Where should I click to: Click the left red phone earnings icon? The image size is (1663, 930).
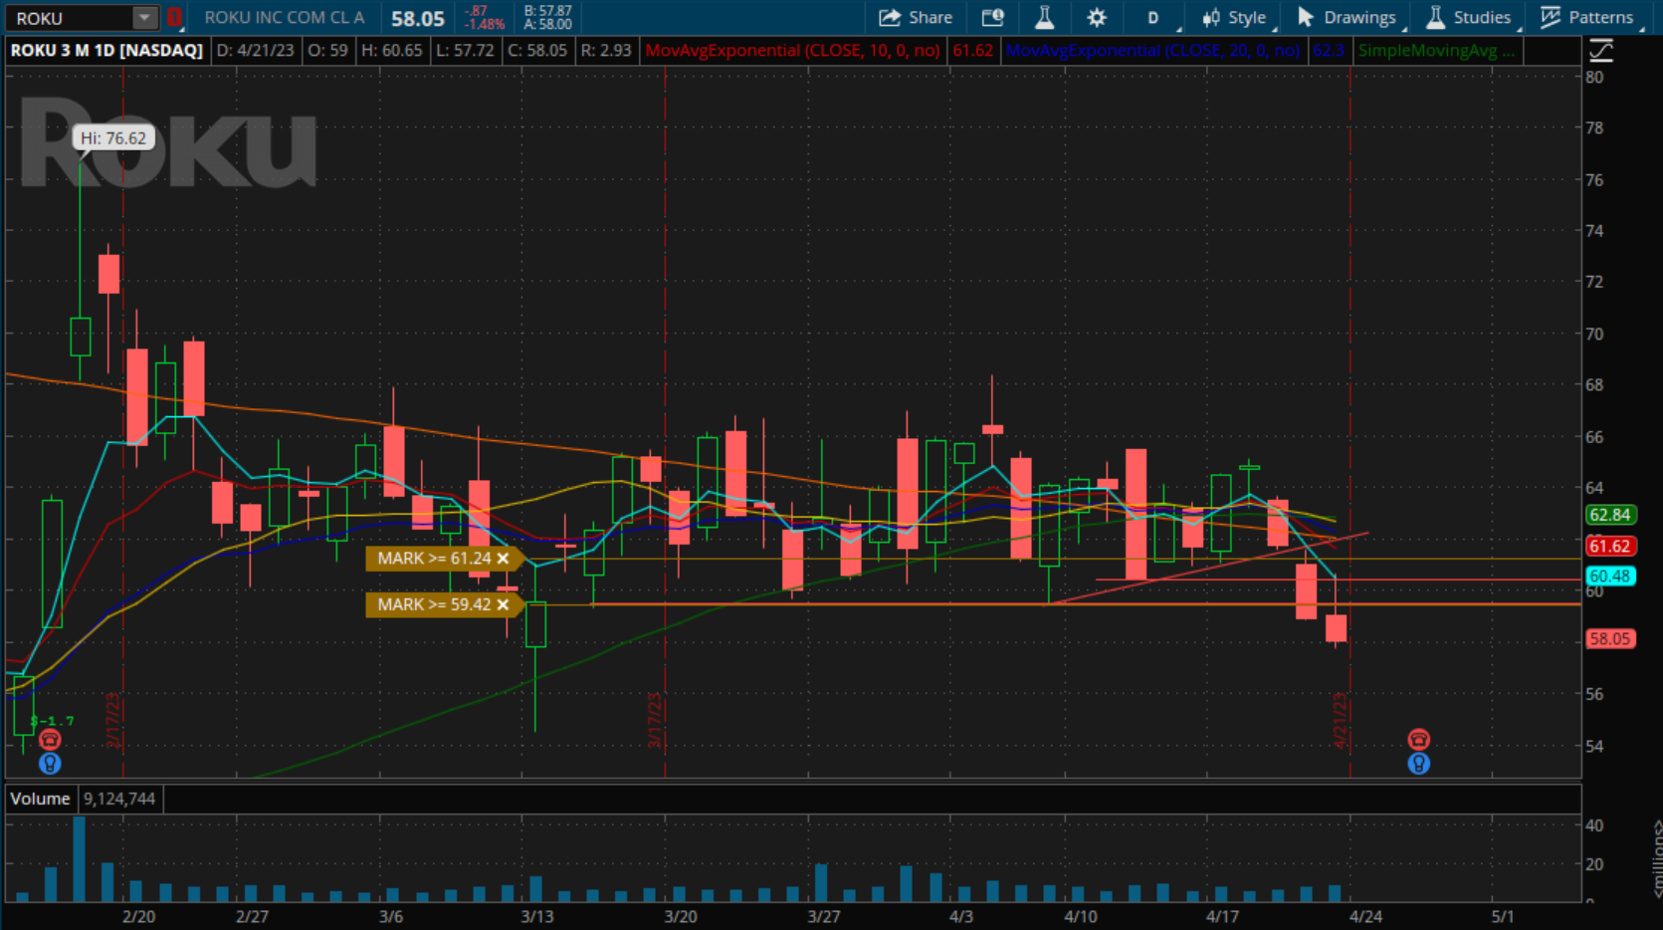(x=50, y=740)
